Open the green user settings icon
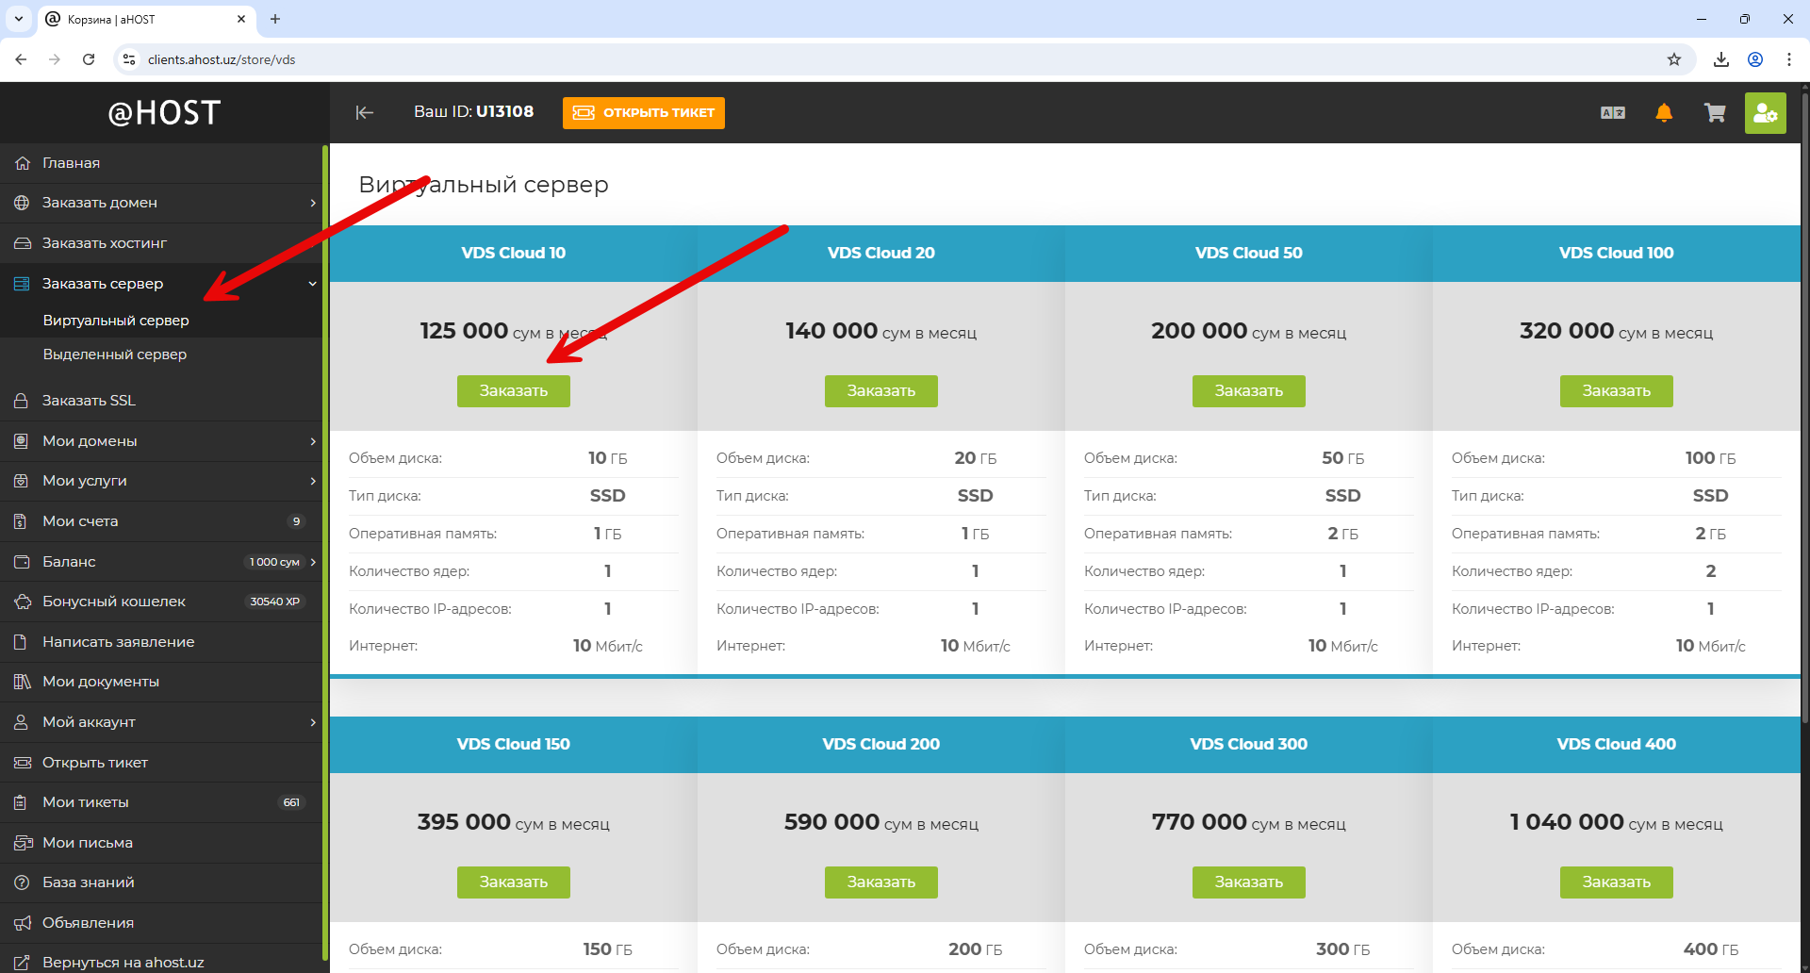 pos(1766,113)
